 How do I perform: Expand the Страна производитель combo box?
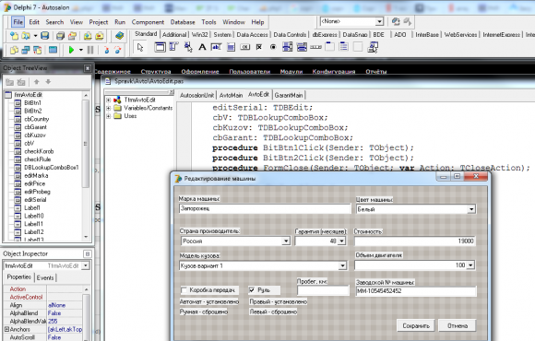286,241
